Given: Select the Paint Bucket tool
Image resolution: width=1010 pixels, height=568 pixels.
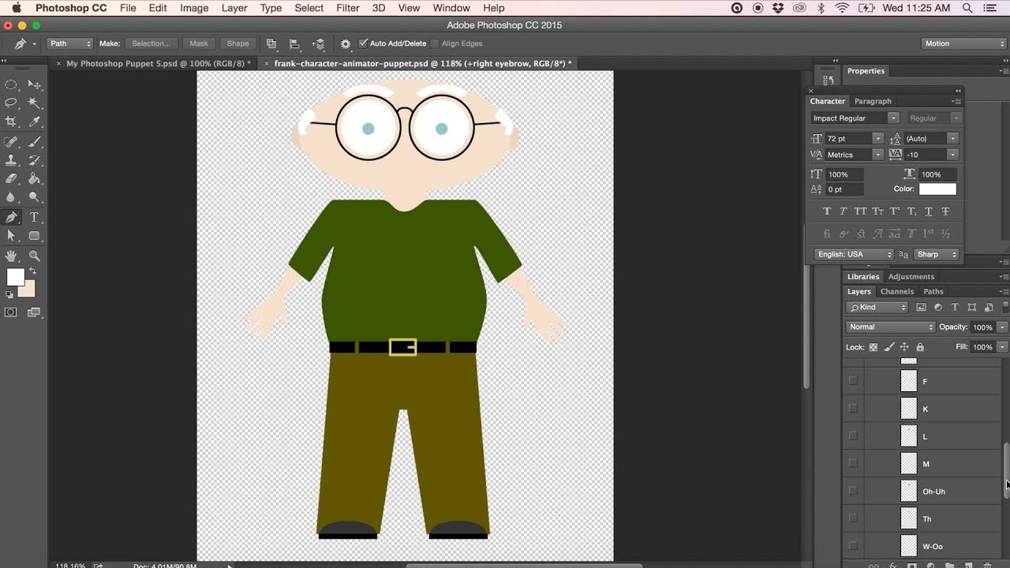Looking at the screenshot, I should [x=35, y=179].
